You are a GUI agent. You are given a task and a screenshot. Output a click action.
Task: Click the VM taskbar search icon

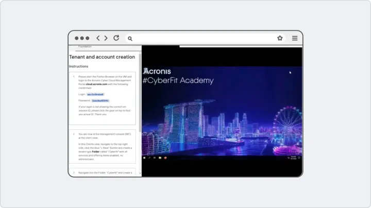pyautogui.click(x=150, y=158)
